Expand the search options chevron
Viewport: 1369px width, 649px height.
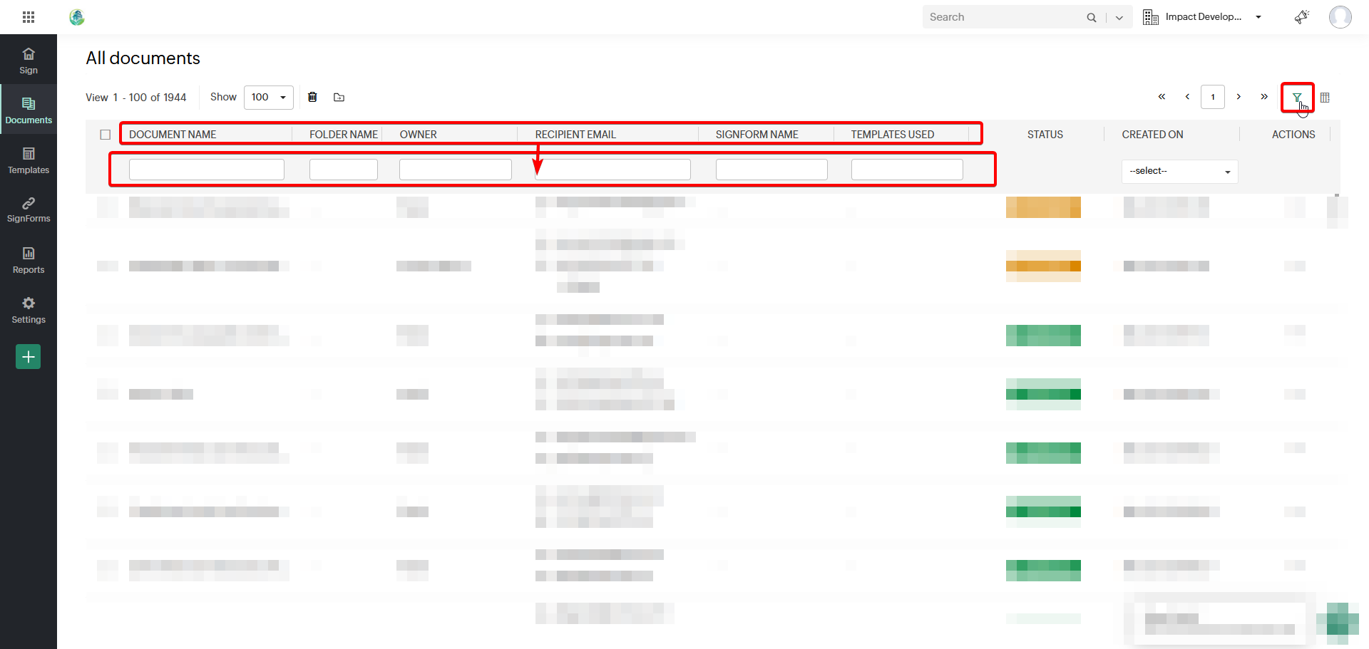point(1119,18)
